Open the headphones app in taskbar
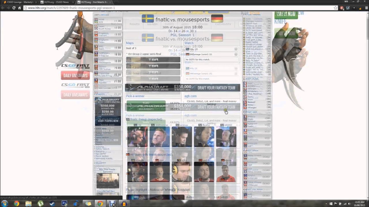This screenshot has width=369, height=207. pyautogui.click(x=124, y=204)
